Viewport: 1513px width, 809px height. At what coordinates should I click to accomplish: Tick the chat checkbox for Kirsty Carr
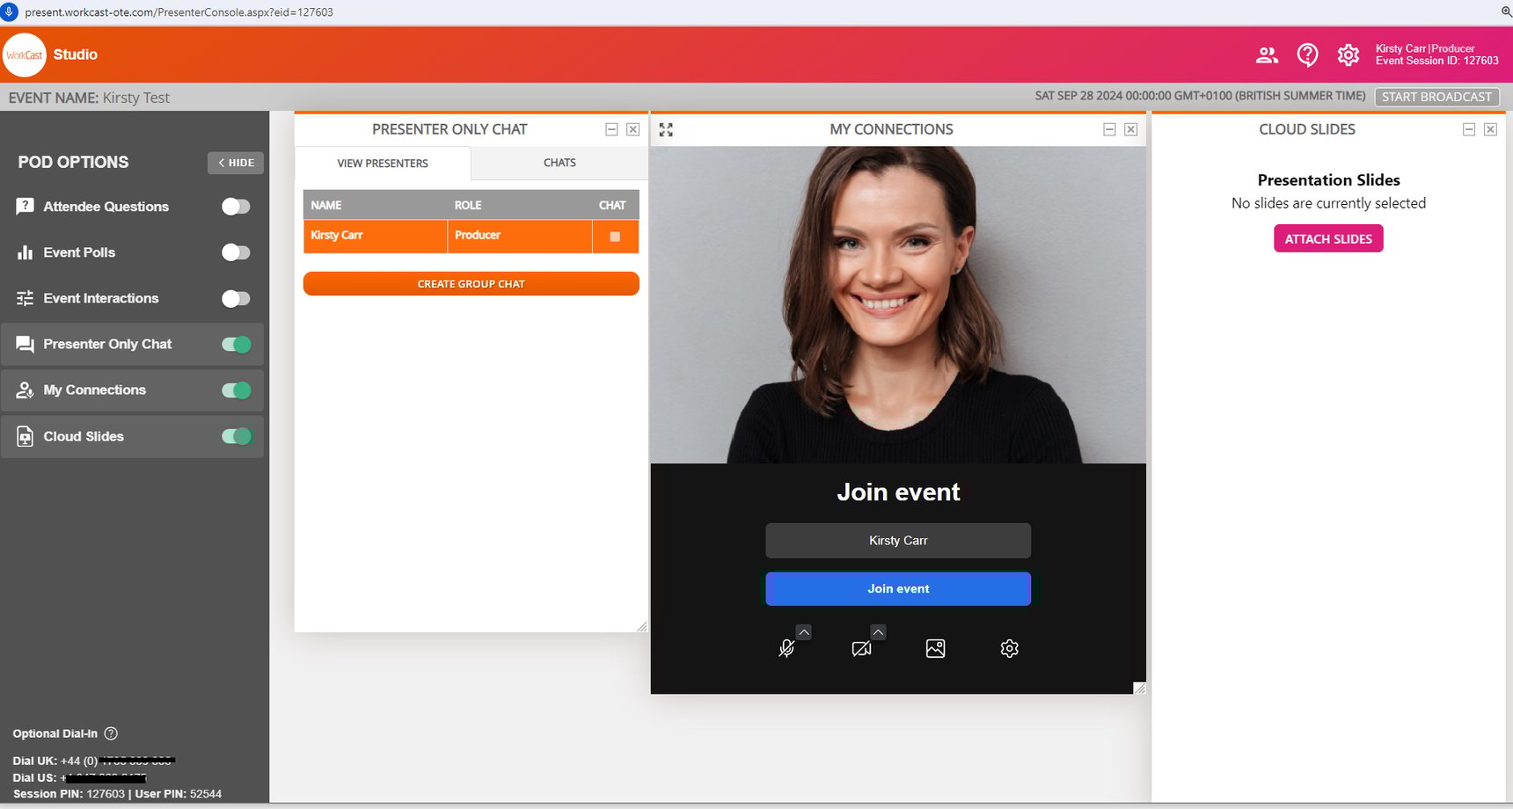tap(615, 237)
